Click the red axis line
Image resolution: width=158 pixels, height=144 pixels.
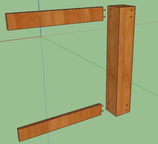pos(20,39)
